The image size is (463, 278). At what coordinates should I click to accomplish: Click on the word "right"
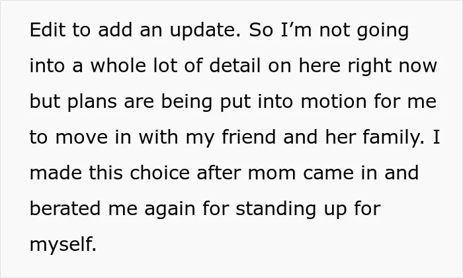(x=370, y=67)
